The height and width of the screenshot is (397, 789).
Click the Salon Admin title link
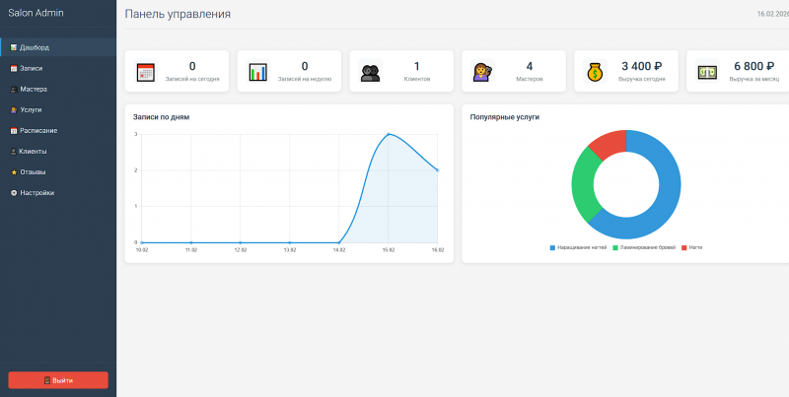(x=36, y=14)
